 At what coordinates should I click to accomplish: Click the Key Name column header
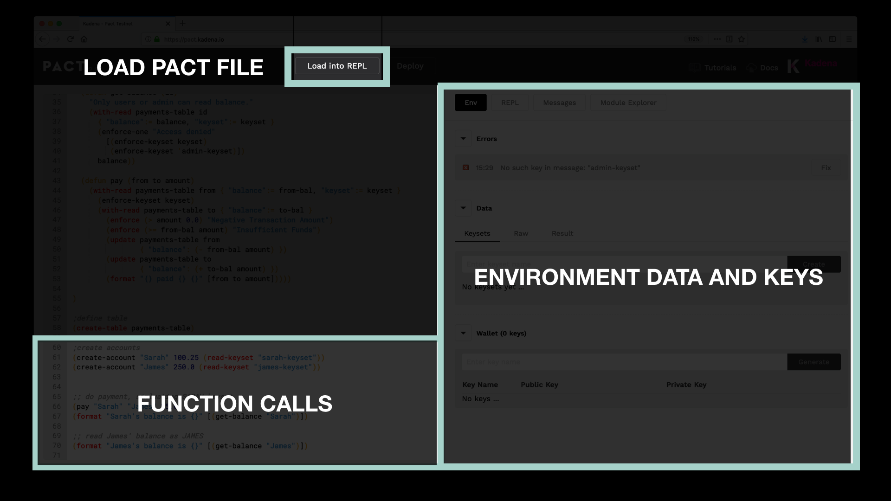pos(480,385)
